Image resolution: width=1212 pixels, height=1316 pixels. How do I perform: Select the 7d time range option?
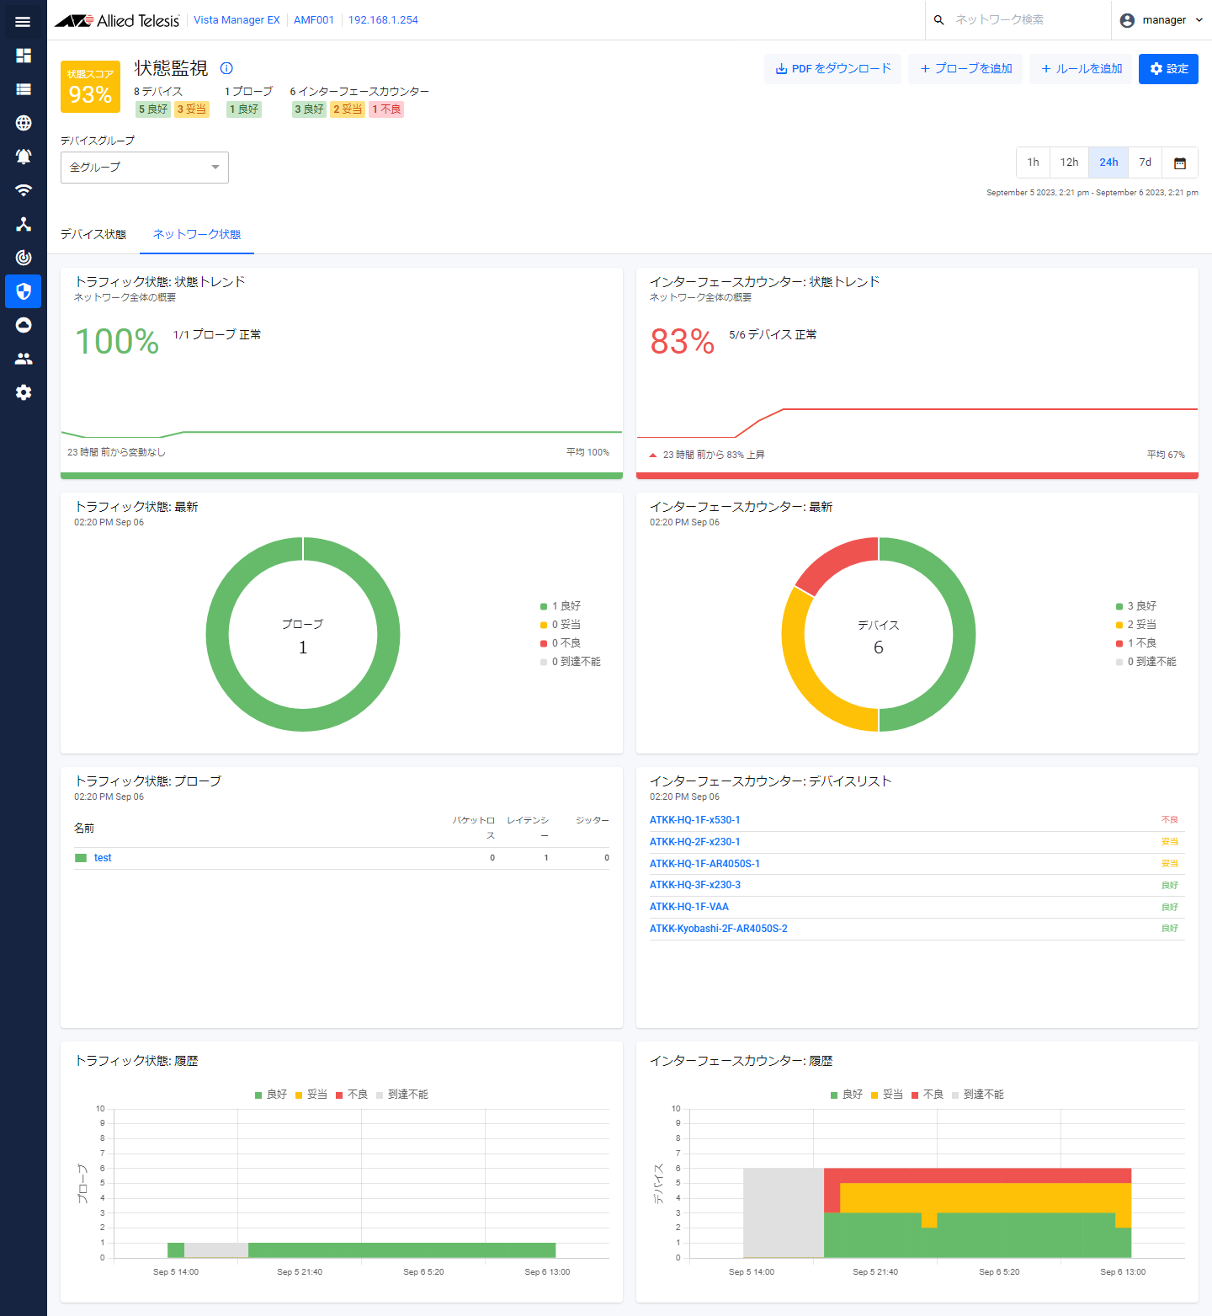point(1145,163)
